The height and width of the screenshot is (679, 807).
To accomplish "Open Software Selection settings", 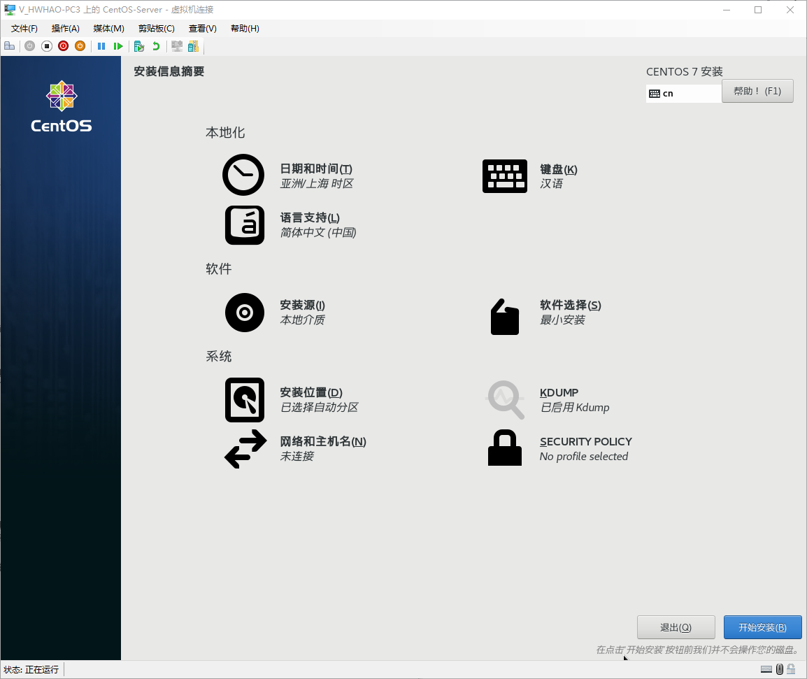I will [x=504, y=316].
